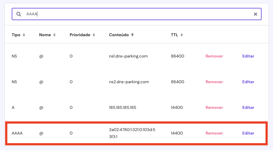Click the TTL value 14400 of AAAA row
The width and height of the screenshot is (273, 150).
[x=177, y=133]
